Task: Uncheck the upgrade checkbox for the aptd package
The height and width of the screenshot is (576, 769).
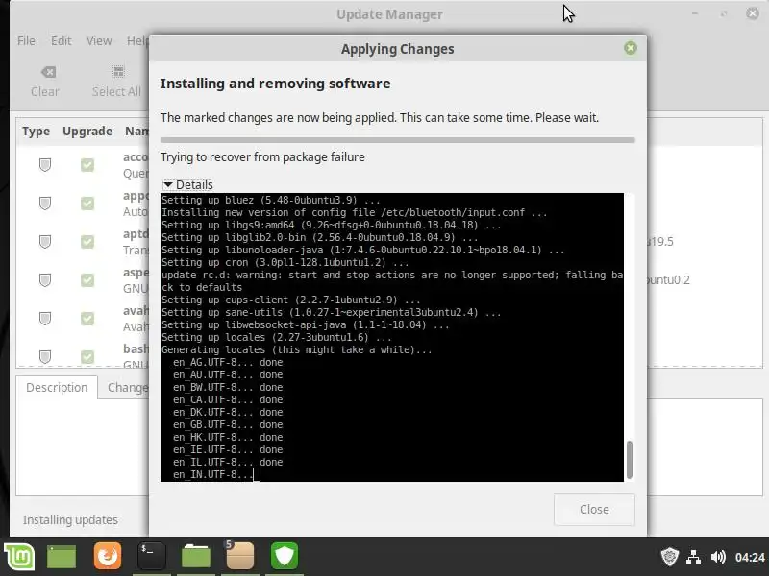Action: click(x=87, y=242)
